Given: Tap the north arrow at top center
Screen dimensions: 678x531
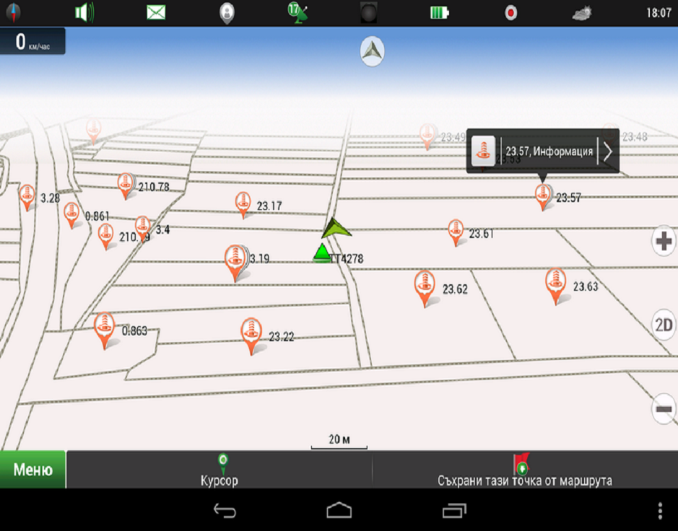Looking at the screenshot, I should 372,51.
